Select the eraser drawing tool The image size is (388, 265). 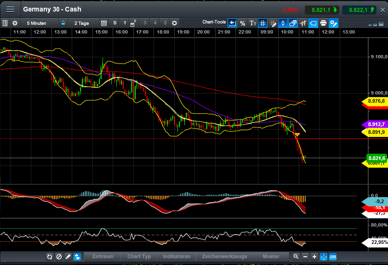point(68,257)
